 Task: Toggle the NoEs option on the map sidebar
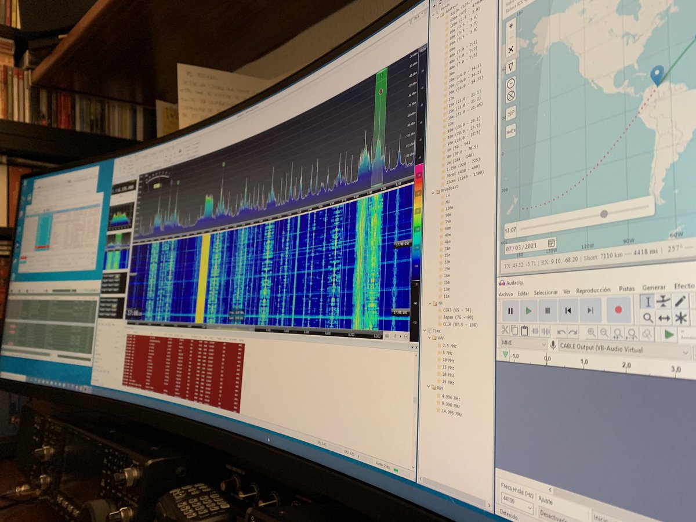click(510, 131)
